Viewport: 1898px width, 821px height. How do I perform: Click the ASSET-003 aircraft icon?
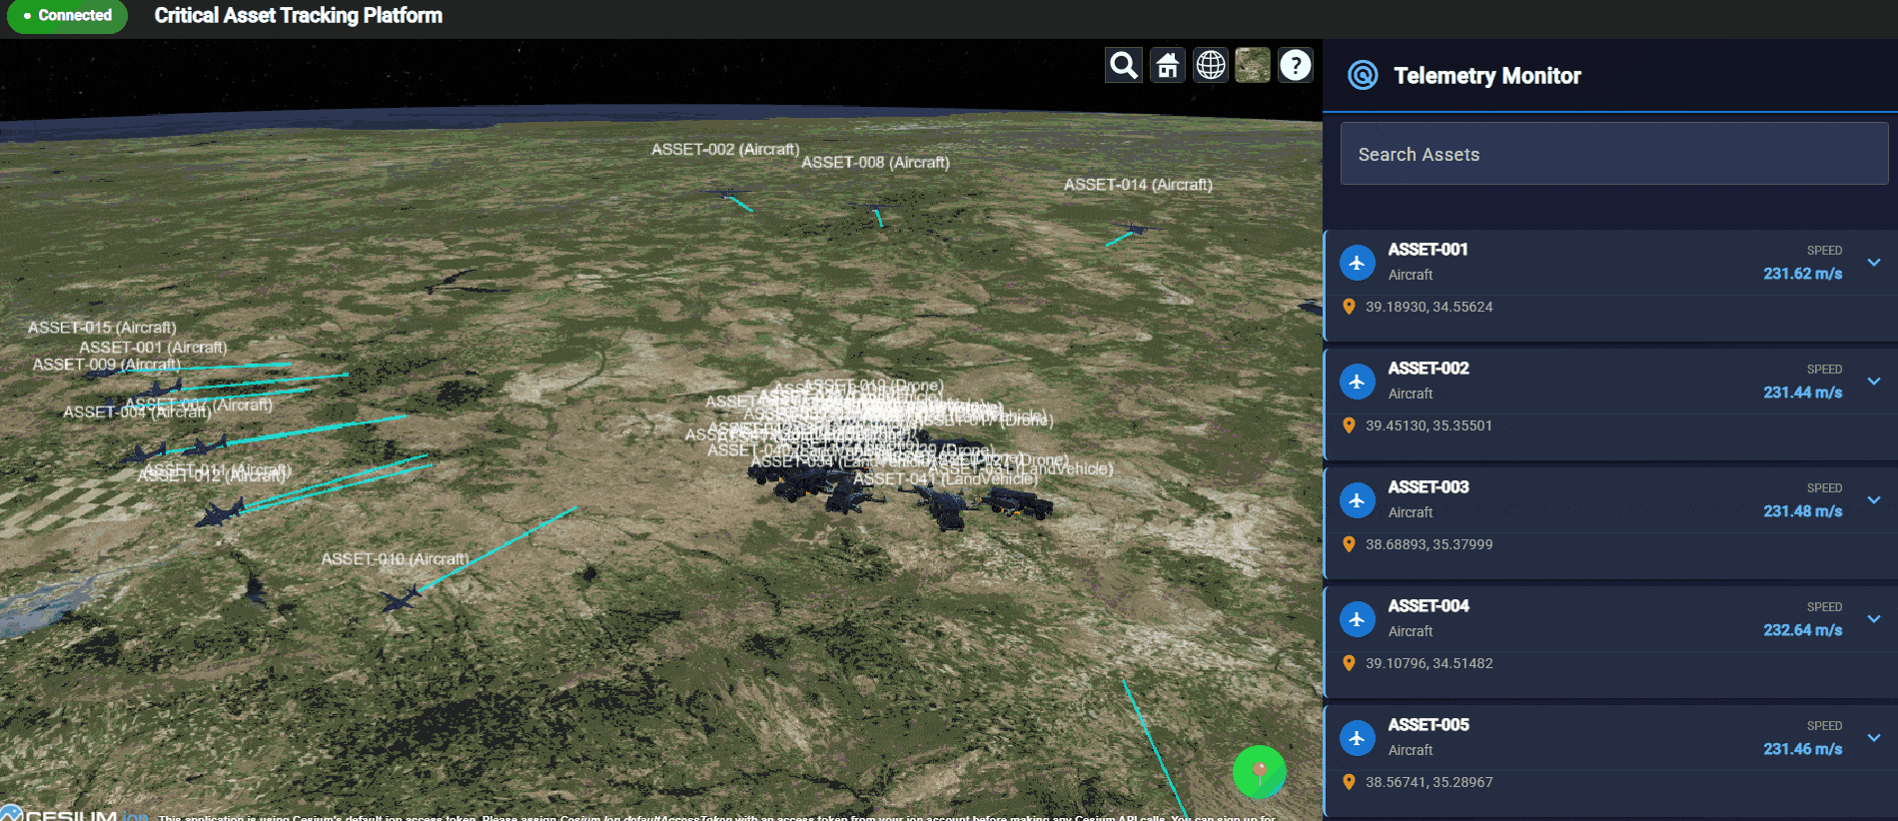coord(1357,500)
